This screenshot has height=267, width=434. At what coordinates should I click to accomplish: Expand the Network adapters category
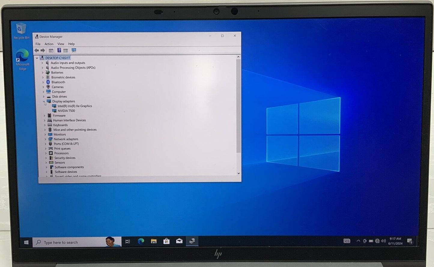[x=45, y=139]
